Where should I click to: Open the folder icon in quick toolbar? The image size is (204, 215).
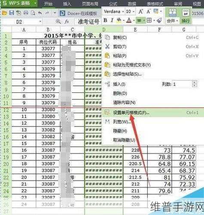coord(4,13)
